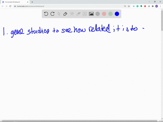Close the Numerade Whiteboard tab
163x122 pixels.
coord(28,2)
